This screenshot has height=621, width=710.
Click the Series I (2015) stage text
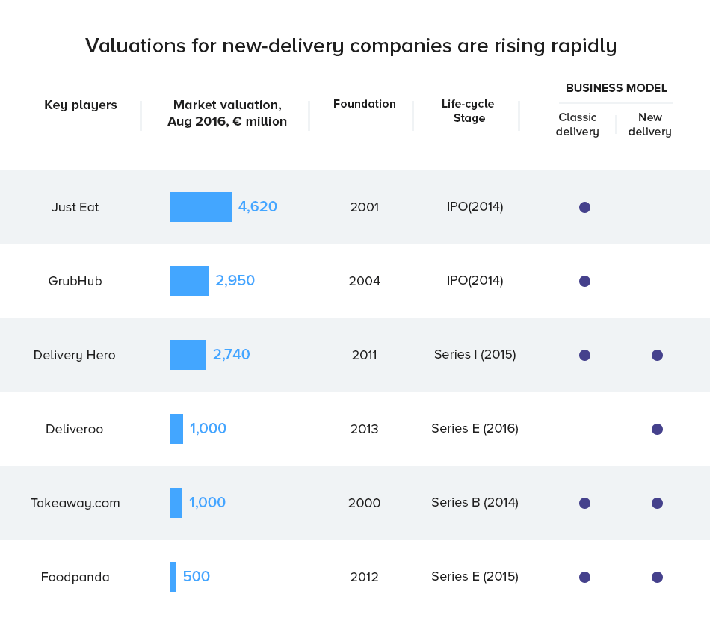(x=475, y=354)
